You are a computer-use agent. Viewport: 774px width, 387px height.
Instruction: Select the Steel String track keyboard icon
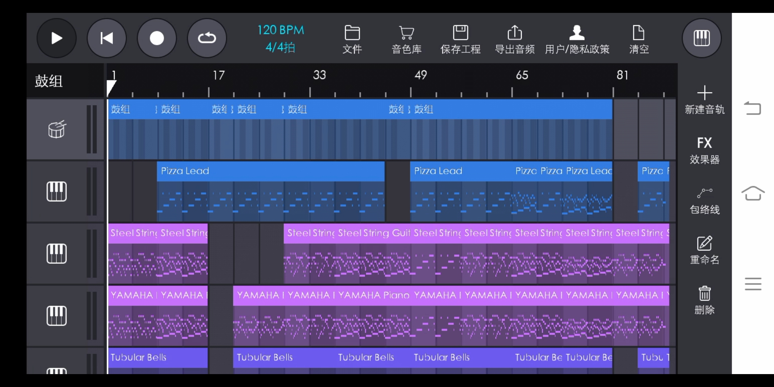[x=57, y=253]
